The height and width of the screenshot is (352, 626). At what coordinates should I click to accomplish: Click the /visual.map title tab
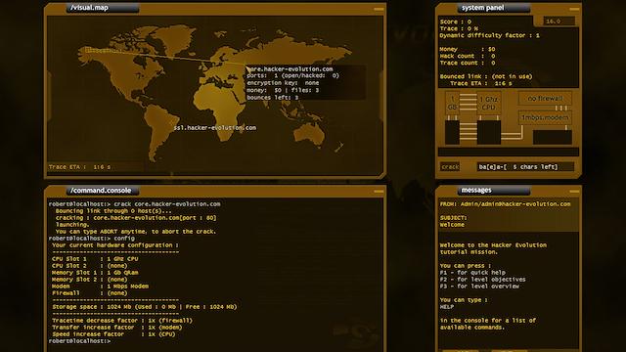point(103,8)
